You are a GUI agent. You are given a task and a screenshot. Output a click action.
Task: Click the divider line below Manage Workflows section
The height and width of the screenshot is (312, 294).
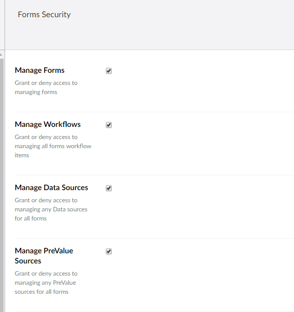(x=154, y=175)
